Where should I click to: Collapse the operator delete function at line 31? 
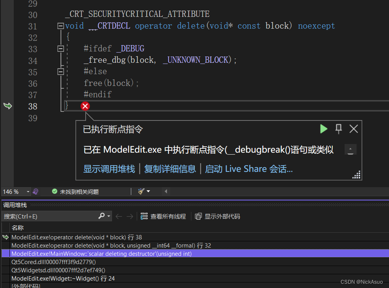[60, 26]
